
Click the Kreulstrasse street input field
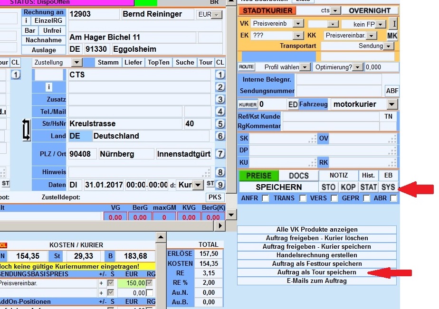(125, 123)
